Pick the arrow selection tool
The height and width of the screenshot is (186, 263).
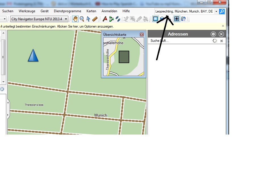[x=88, y=19]
